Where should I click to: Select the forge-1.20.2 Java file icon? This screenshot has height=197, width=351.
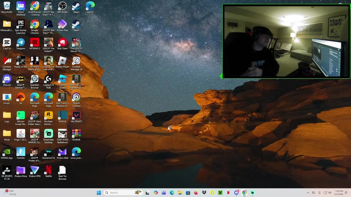21,135
